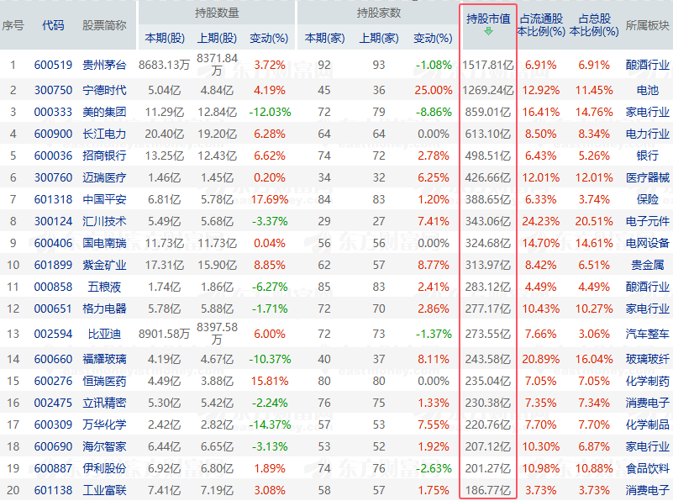Open 贵金属 sector link
The height and width of the screenshot is (501, 673).
pos(647,266)
